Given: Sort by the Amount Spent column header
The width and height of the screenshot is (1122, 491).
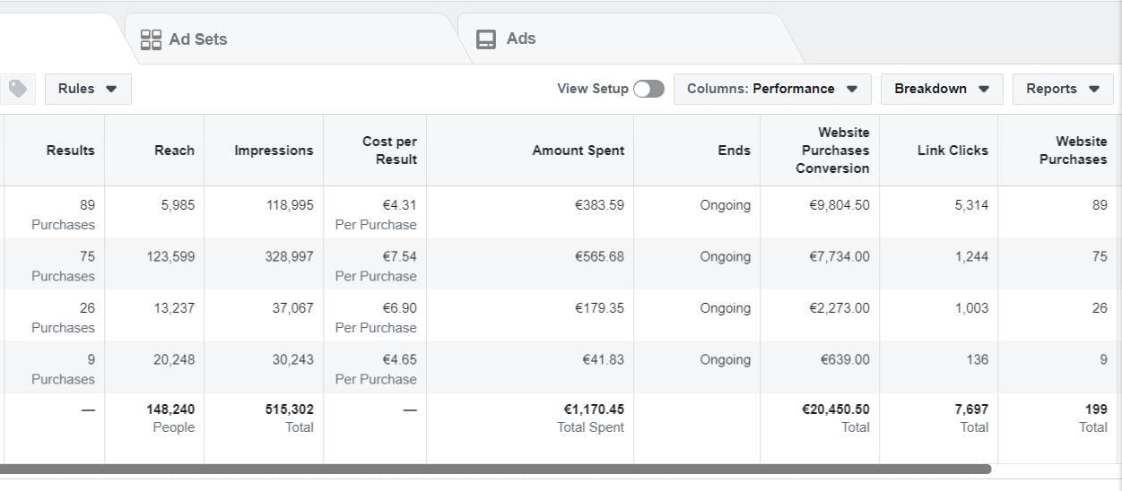Looking at the screenshot, I should point(578,151).
